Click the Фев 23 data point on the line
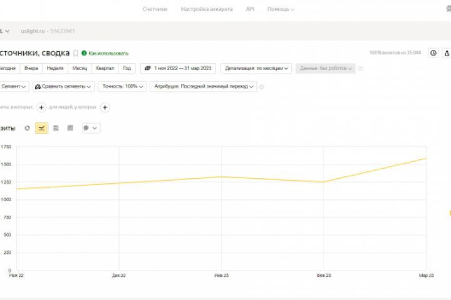Image resolution: width=451 pixels, height=300 pixels. tap(323, 182)
